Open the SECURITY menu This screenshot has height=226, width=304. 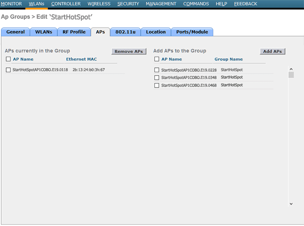(128, 4)
